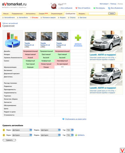The image size is (125, 153).
Task: Open my messages envelope icon
Action: click(x=59, y=8)
